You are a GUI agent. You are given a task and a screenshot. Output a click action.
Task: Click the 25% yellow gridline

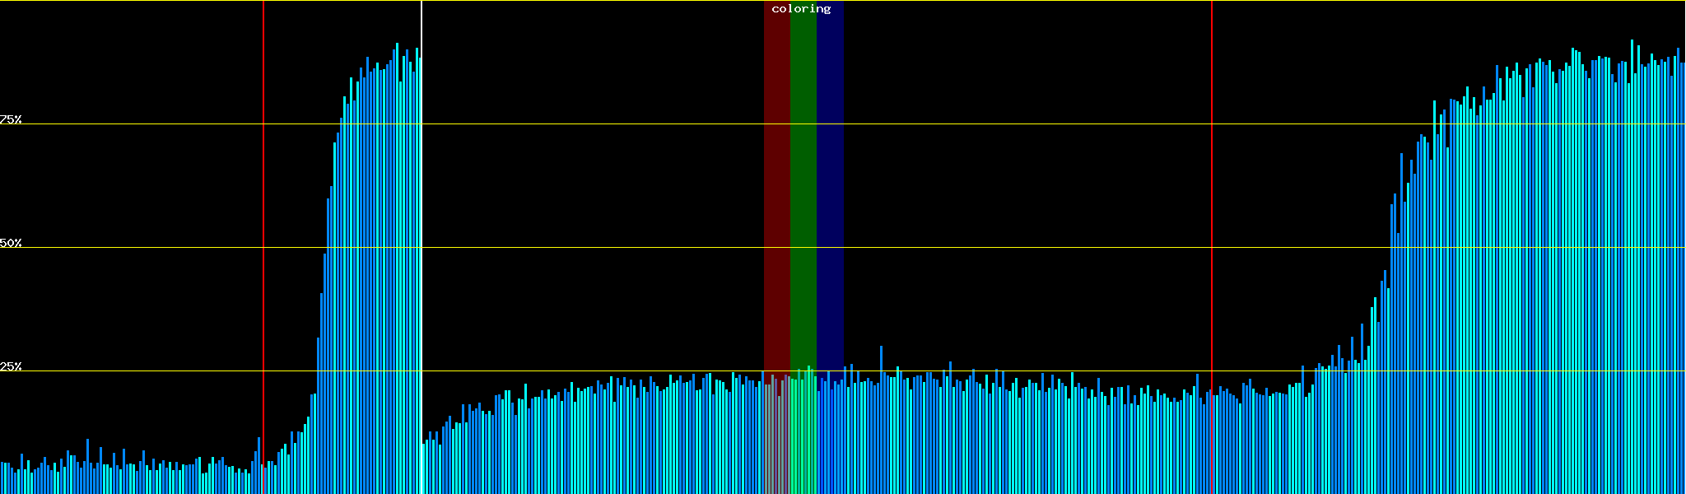coord(988,371)
